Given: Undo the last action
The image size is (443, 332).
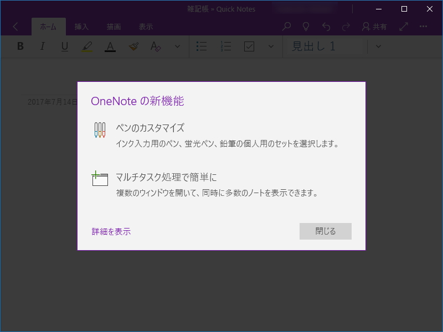Looking at the screenshot, I should (326, 26).
